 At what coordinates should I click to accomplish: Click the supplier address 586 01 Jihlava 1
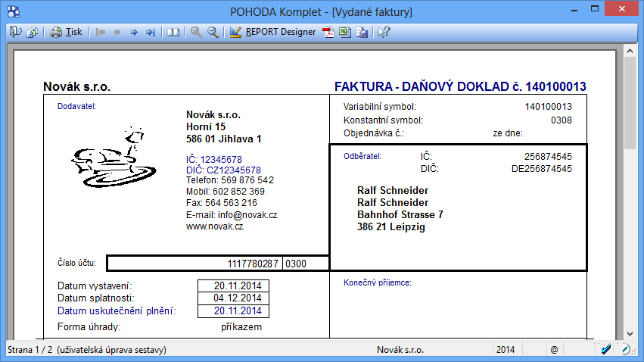[224, 139]
